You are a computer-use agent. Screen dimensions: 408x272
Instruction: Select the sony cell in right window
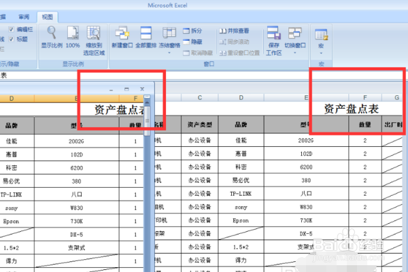click(241, 207)
